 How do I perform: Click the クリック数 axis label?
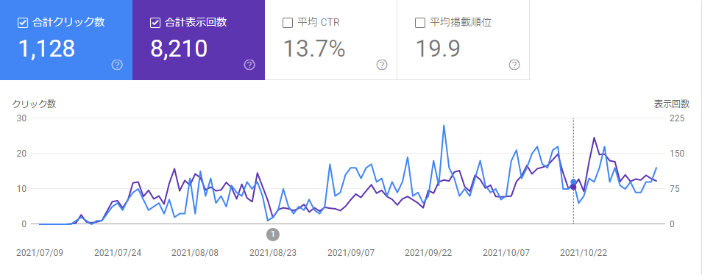click(x=34, y=104)
